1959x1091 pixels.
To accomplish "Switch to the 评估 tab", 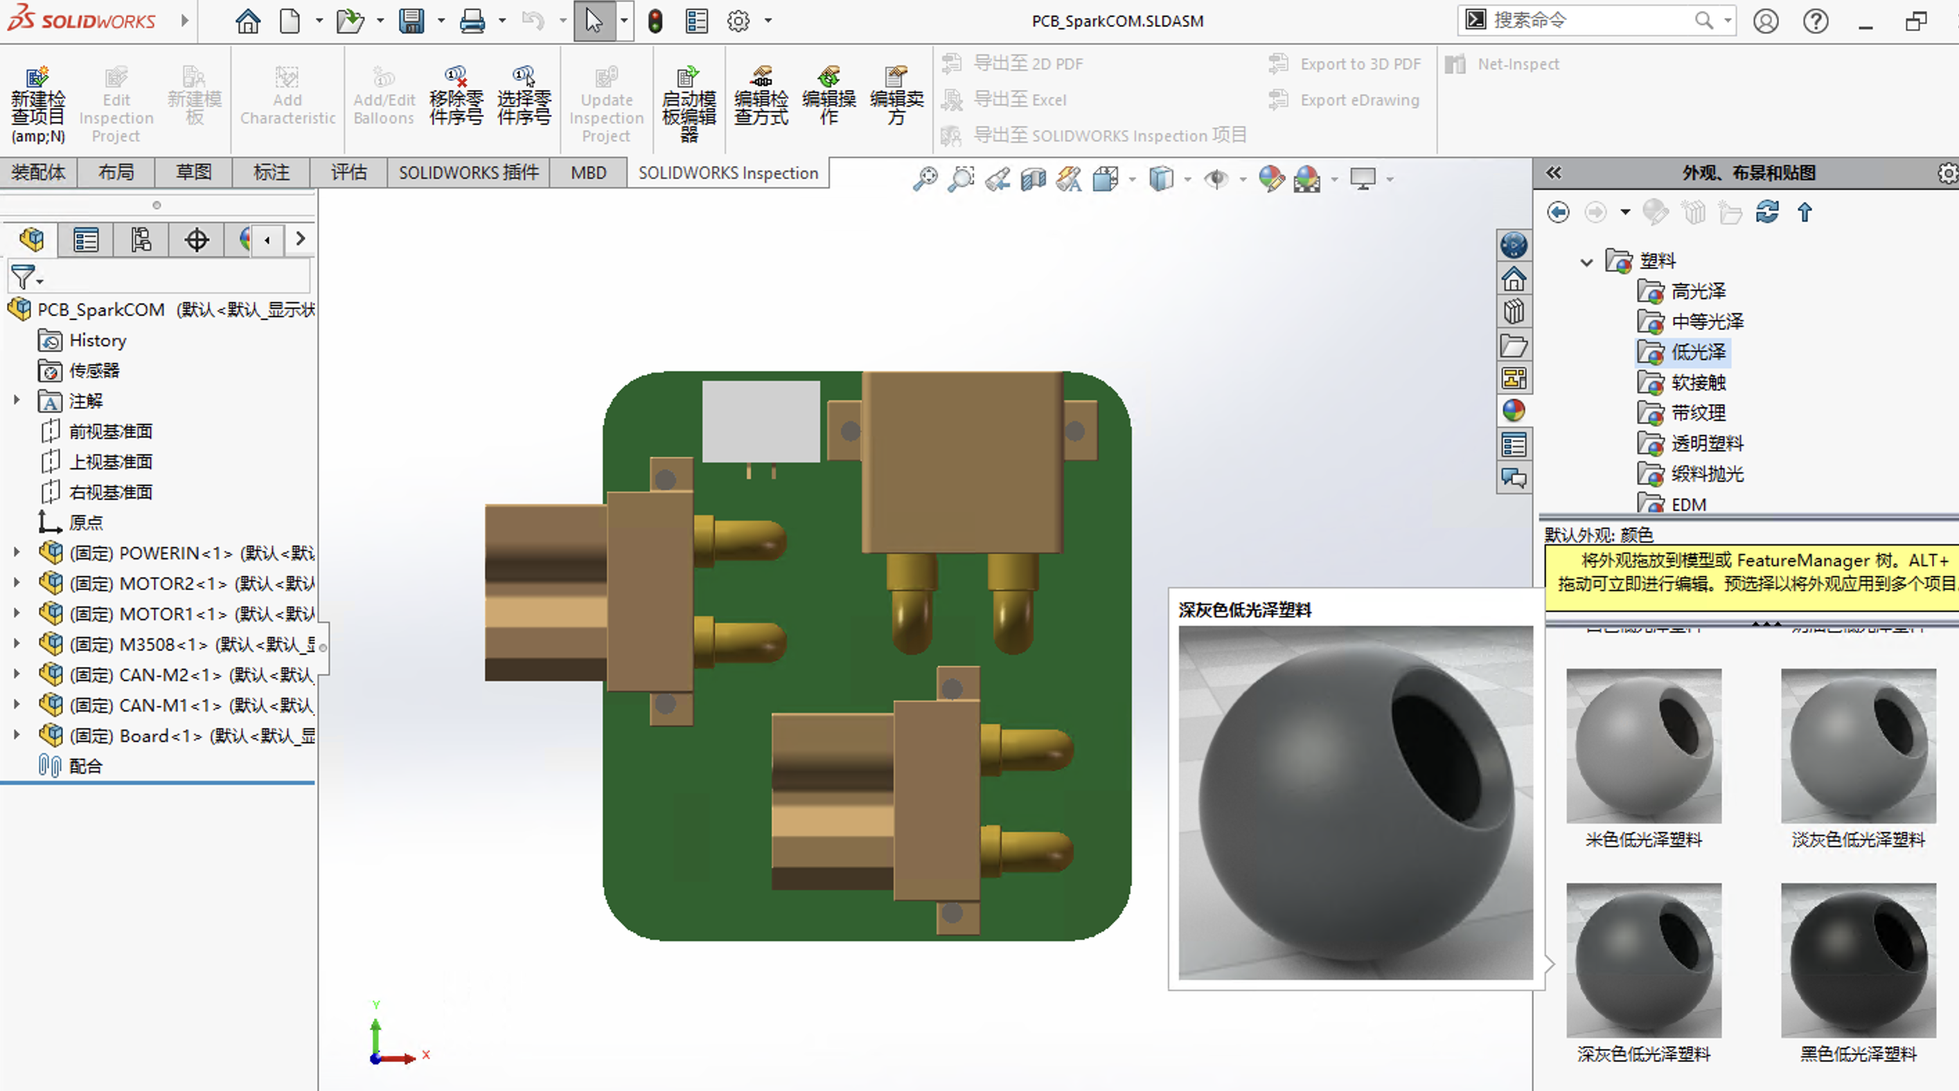I will coord(349,172).
